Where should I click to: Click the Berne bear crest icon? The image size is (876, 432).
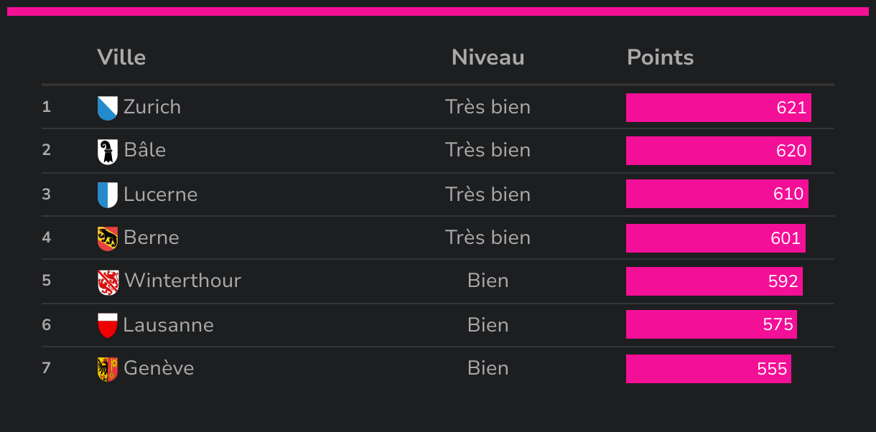point(107,238)
